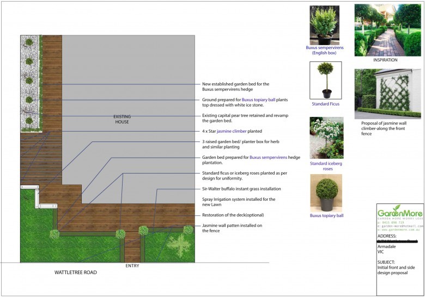
Task: Click the 'Buxus topiary ball' caption under the photo
Action: tap(326, 216)
